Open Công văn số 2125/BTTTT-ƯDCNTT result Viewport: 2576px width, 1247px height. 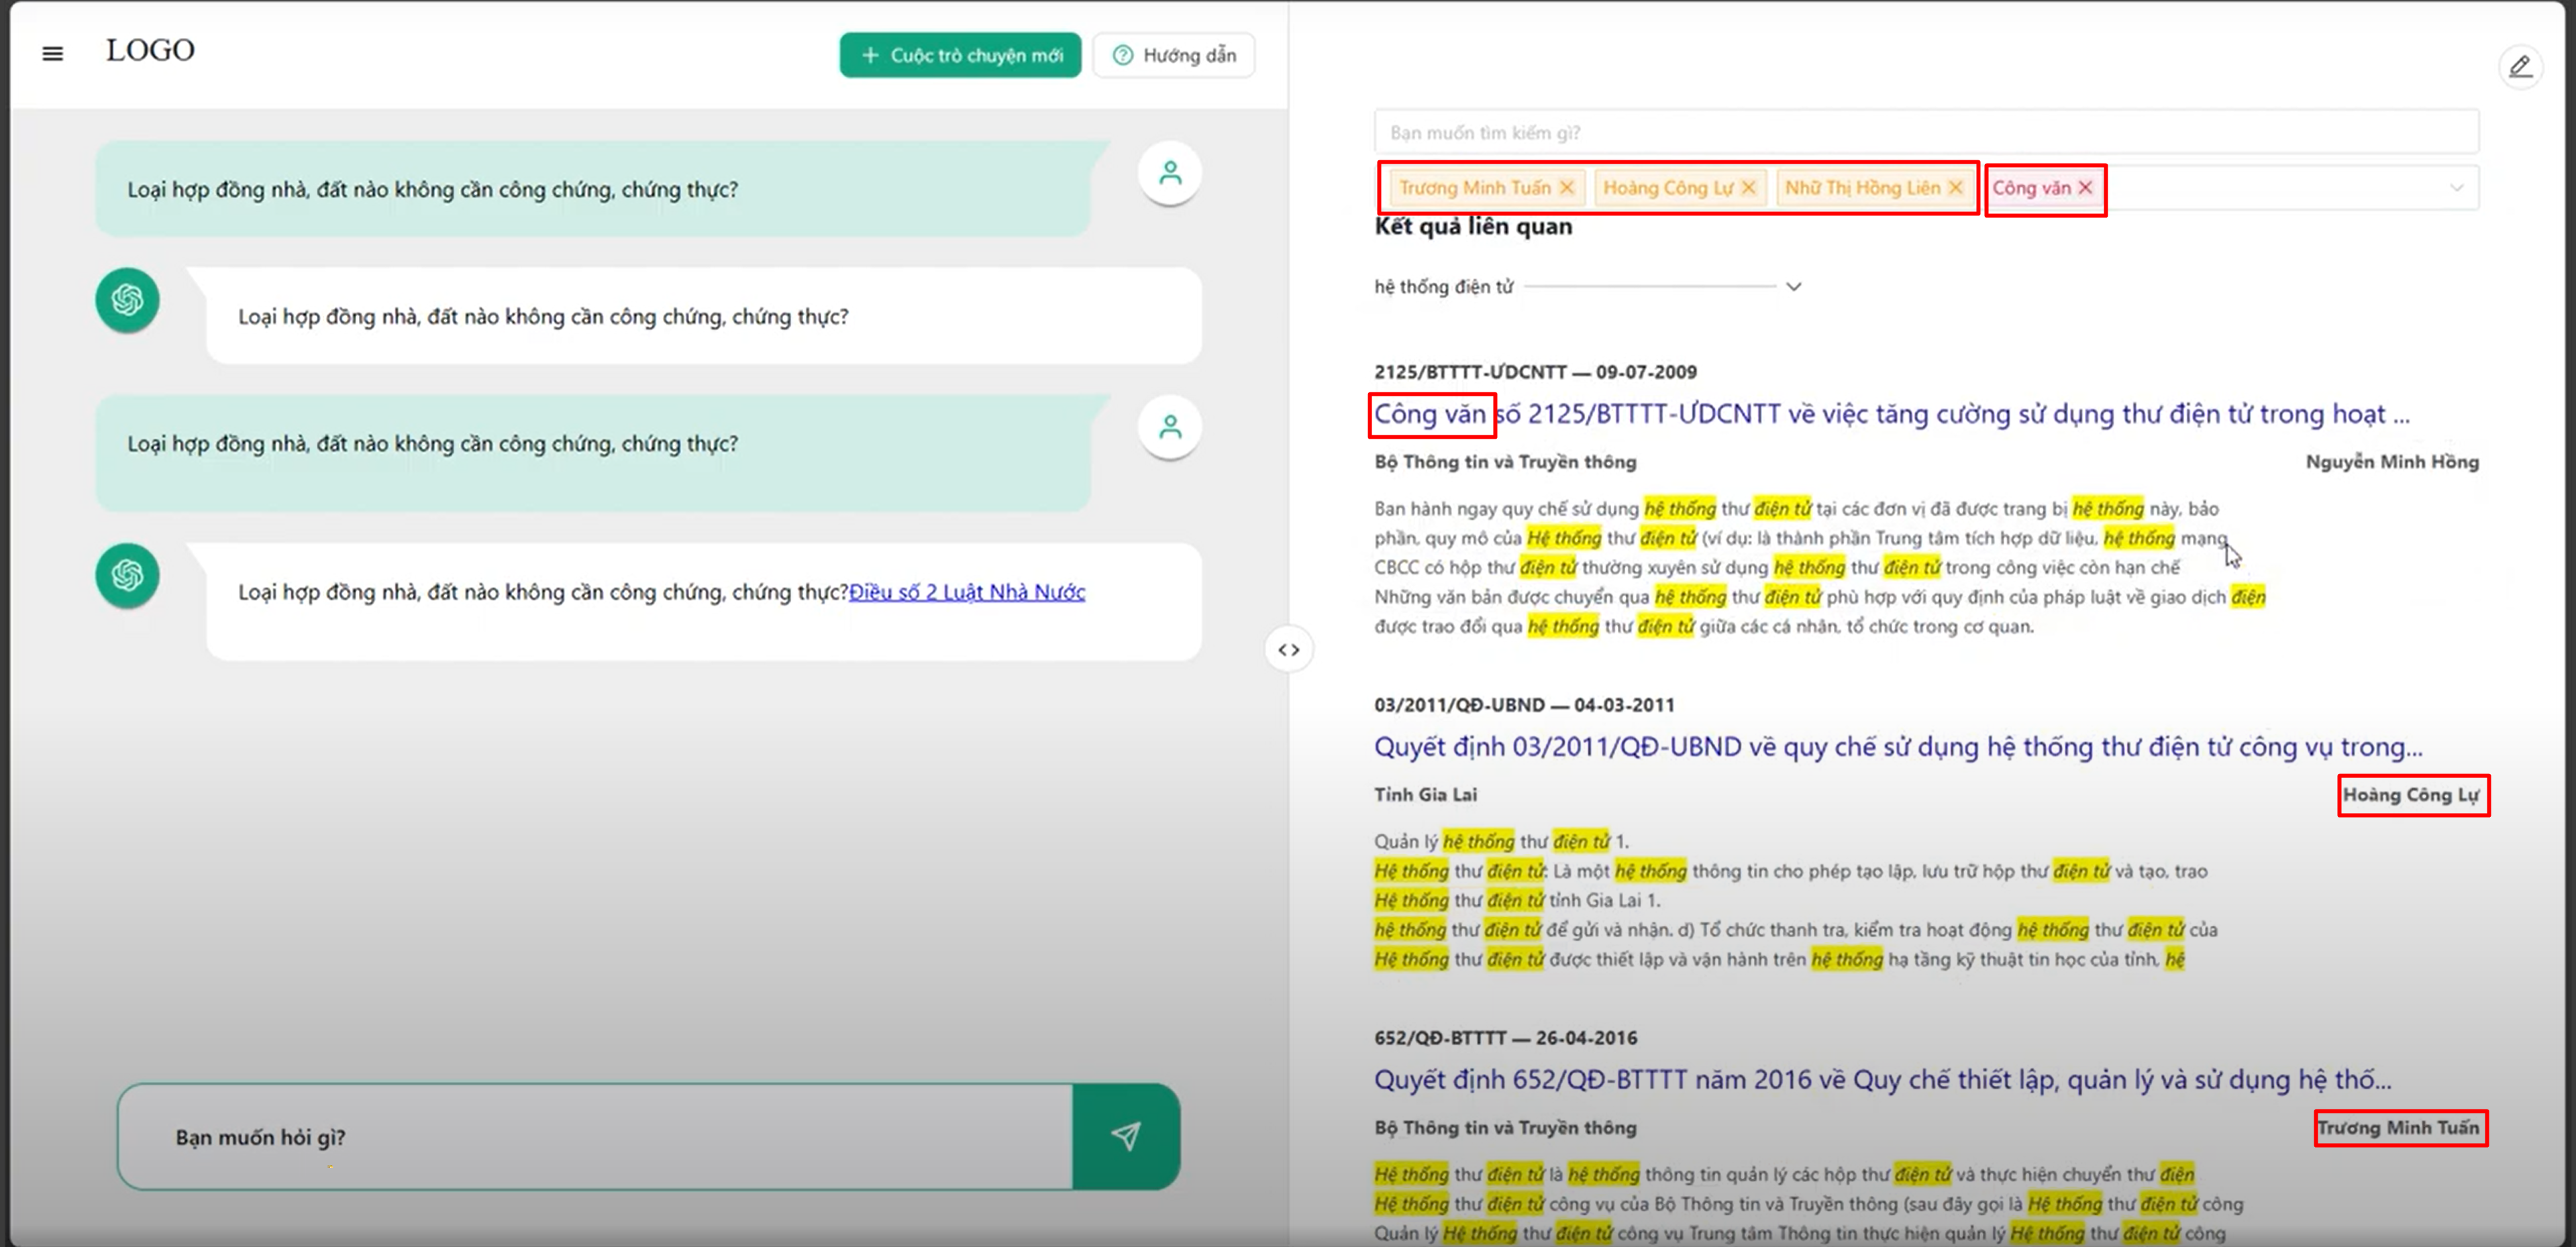coord(1891,414)
